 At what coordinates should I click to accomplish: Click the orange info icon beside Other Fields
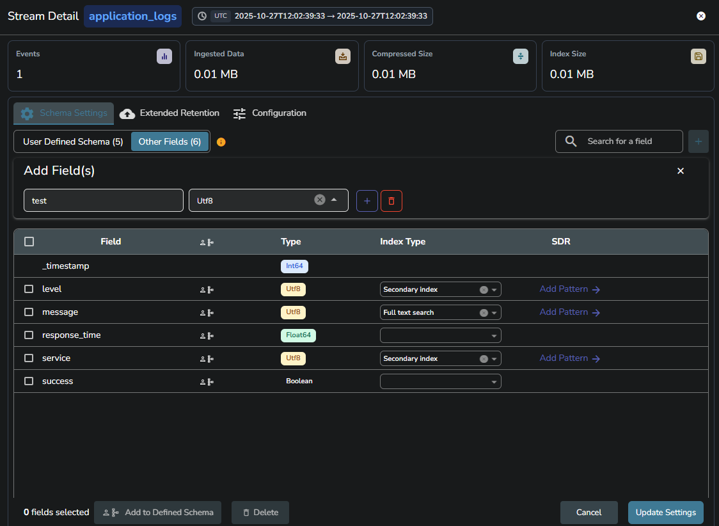(221, 142)
